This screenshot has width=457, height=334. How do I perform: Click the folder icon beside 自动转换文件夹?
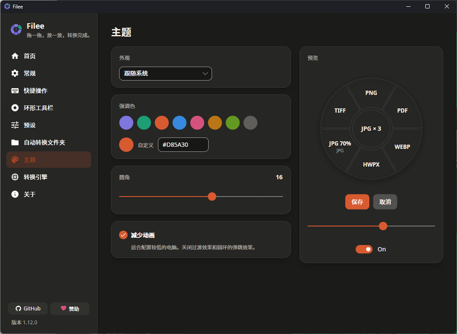[x=15, y=142]
